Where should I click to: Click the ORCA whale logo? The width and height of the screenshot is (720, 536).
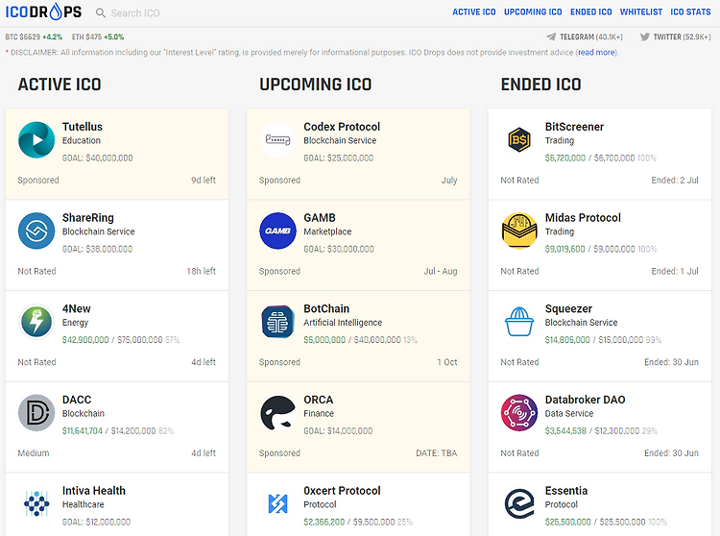coord(277,412)
